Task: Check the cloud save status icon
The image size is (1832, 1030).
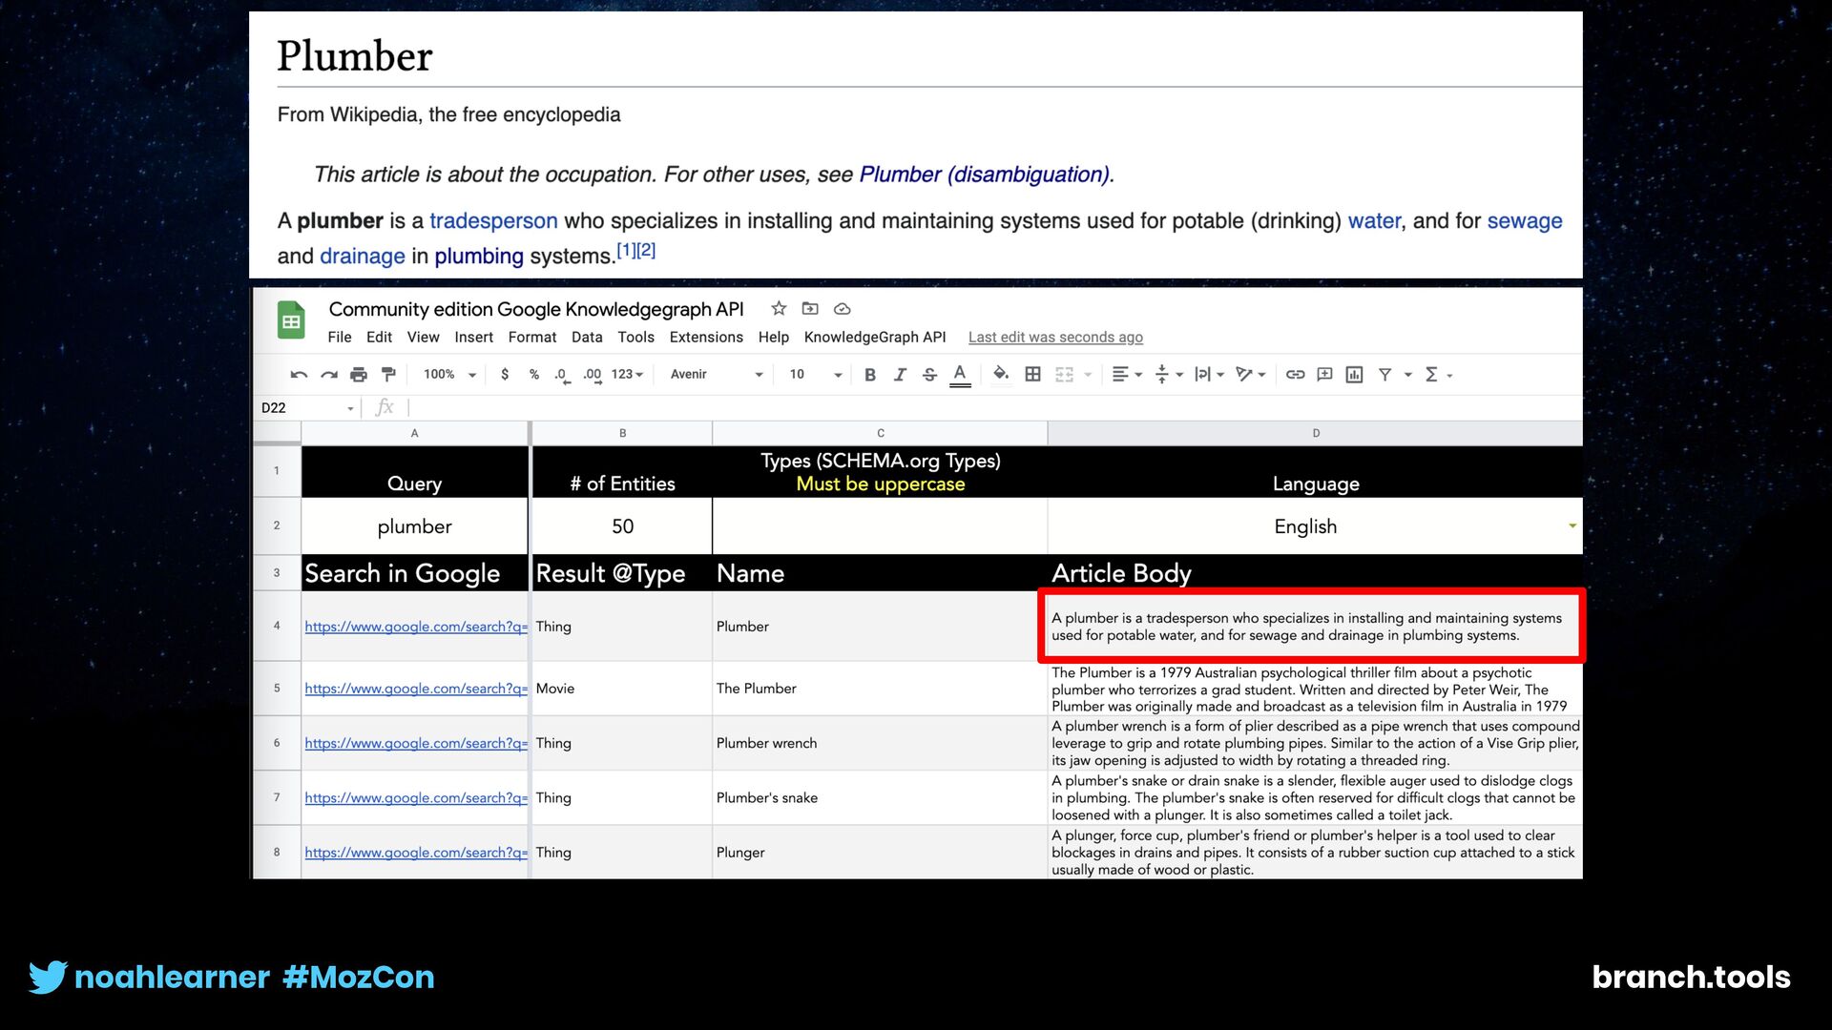Action: tap(842, 309)
